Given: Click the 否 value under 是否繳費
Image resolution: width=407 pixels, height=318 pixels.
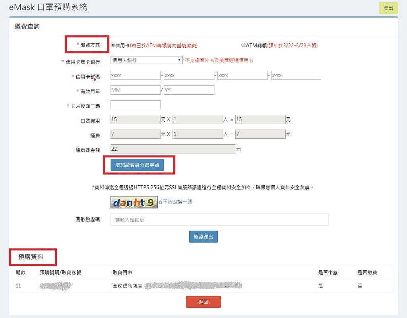Looking at the screenshot, I should click(360, 286).
